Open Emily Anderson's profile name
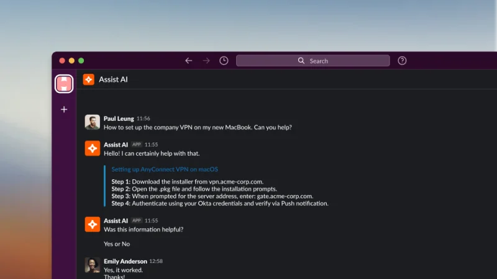 (x=125, y=261)
